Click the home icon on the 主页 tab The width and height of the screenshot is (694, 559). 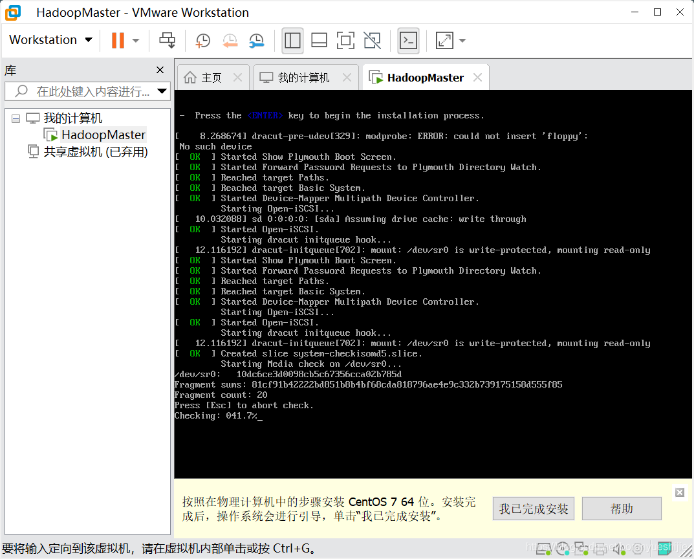point(190,78)
